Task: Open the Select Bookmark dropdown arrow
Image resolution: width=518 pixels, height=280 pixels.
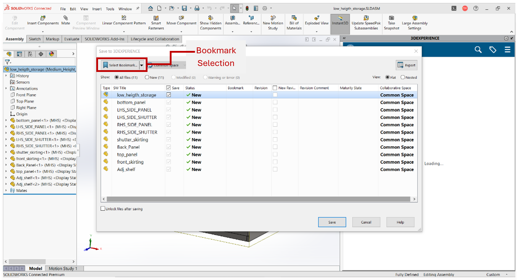Action: point(142,65)
